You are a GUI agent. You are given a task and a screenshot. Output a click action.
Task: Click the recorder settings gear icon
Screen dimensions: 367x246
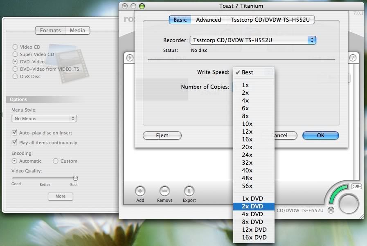tap(331, 210)
